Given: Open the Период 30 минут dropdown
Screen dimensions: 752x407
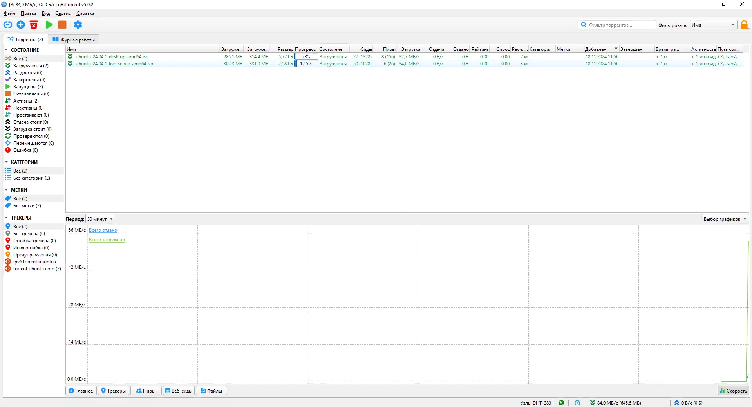Looking at the screenshot, I should [x=101, y=219].
